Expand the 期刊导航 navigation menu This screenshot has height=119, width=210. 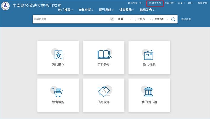[x=106, y=10]
